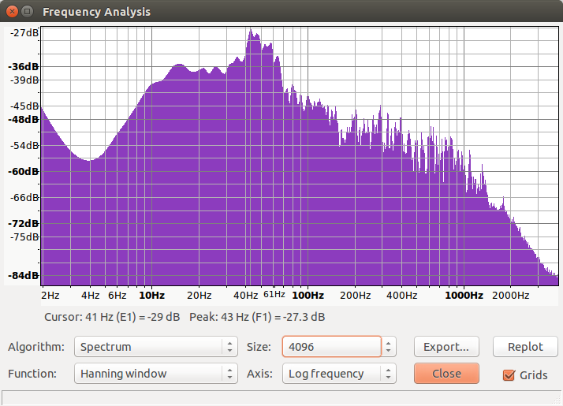Close the Frequency Analysis window
Screen dimensions: 563x406
[x=12, y=12]
